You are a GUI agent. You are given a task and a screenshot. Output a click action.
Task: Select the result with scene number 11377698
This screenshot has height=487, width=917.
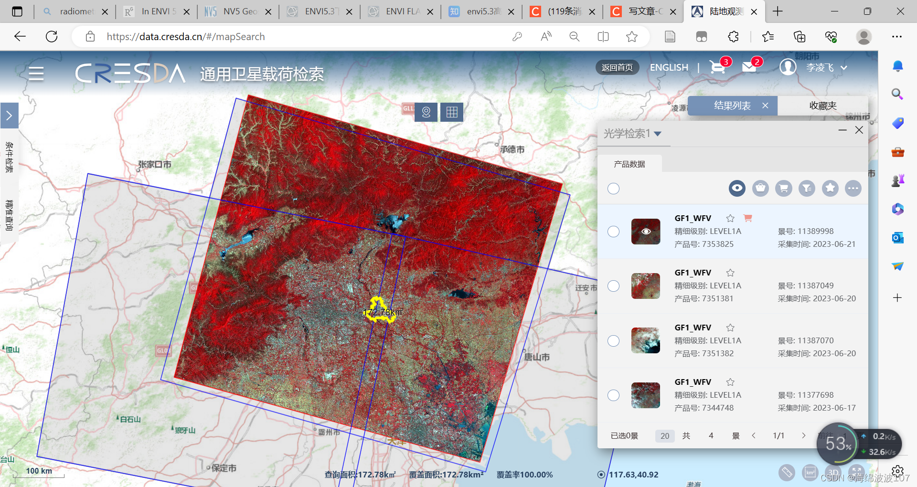coord(613,395)
